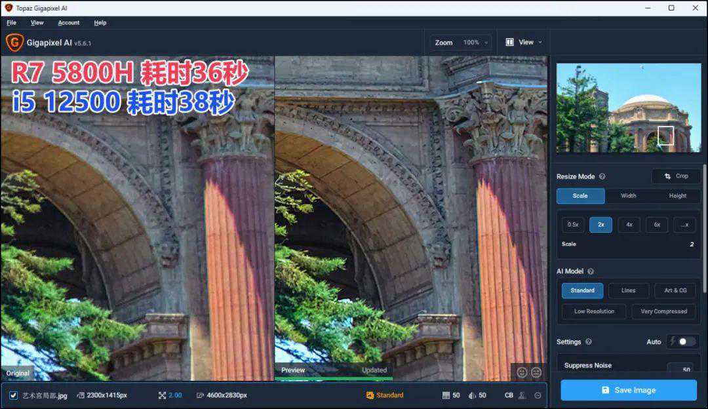Click the Crop button
708x409 pixels.
tap(676, 176)
